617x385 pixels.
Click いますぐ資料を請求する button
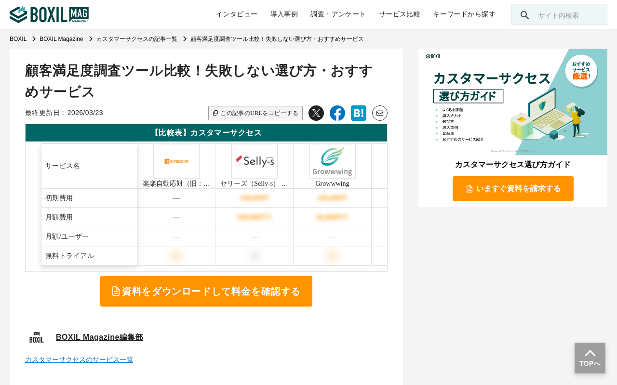click(513, 189)
